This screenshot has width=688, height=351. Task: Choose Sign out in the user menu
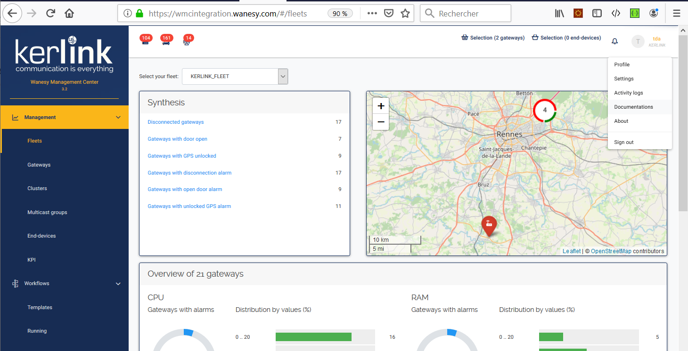(x=623, y=142)
